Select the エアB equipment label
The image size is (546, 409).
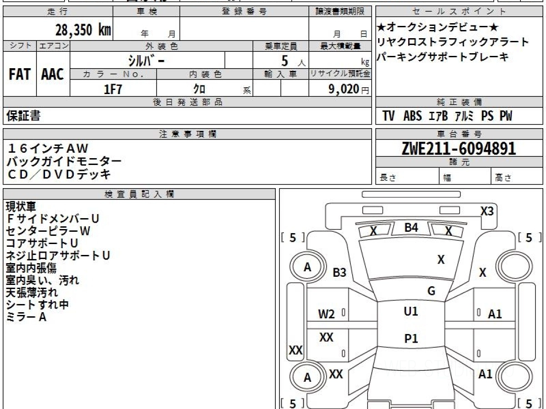click(x=438, y=116)
